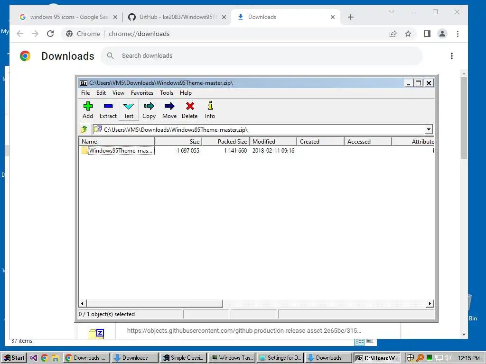Click the right arrow of horizontal scrollbar
The height and width of the screenshot is (364, 486).
point(430,303)
